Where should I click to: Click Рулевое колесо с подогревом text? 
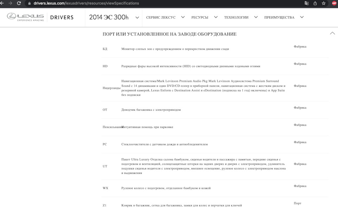coord(166,188)
